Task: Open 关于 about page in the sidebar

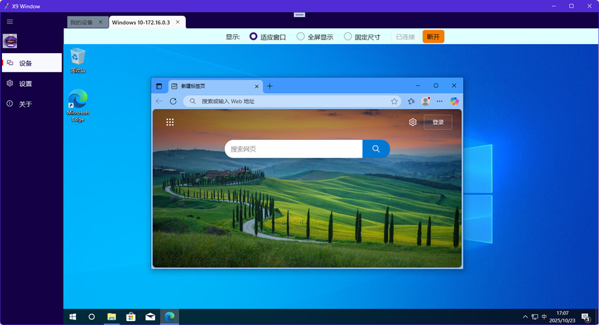Action: [25, 104]
